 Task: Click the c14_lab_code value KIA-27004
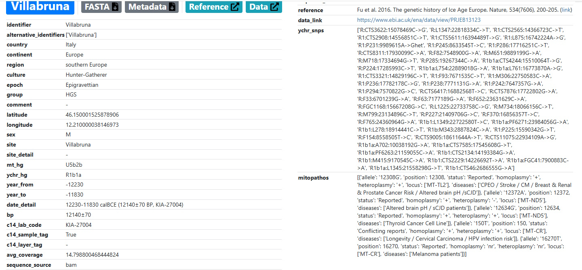click(79, 225)
